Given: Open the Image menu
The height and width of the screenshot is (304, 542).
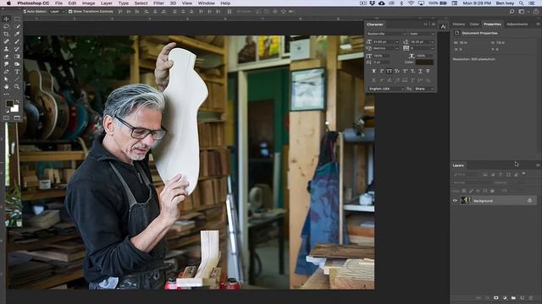Looking at the screenshot, I should click(88, 3).
